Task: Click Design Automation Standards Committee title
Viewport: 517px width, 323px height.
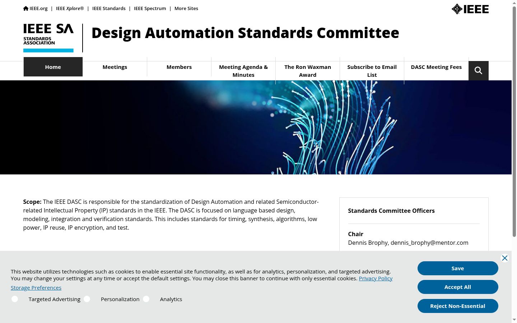Action: coord(245,33)
